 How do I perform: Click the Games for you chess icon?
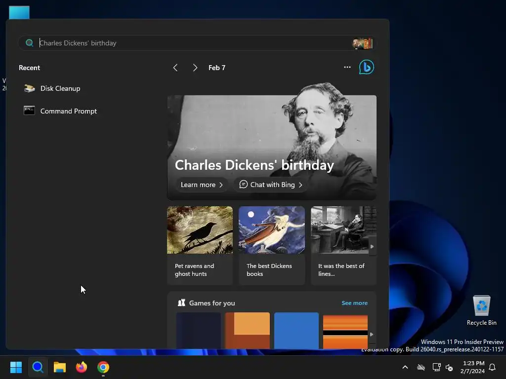tap(182, 303)
